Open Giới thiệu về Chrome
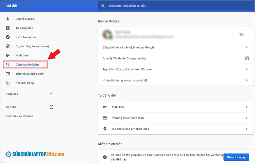The image size is (255, 163). (x=19, y=116)
